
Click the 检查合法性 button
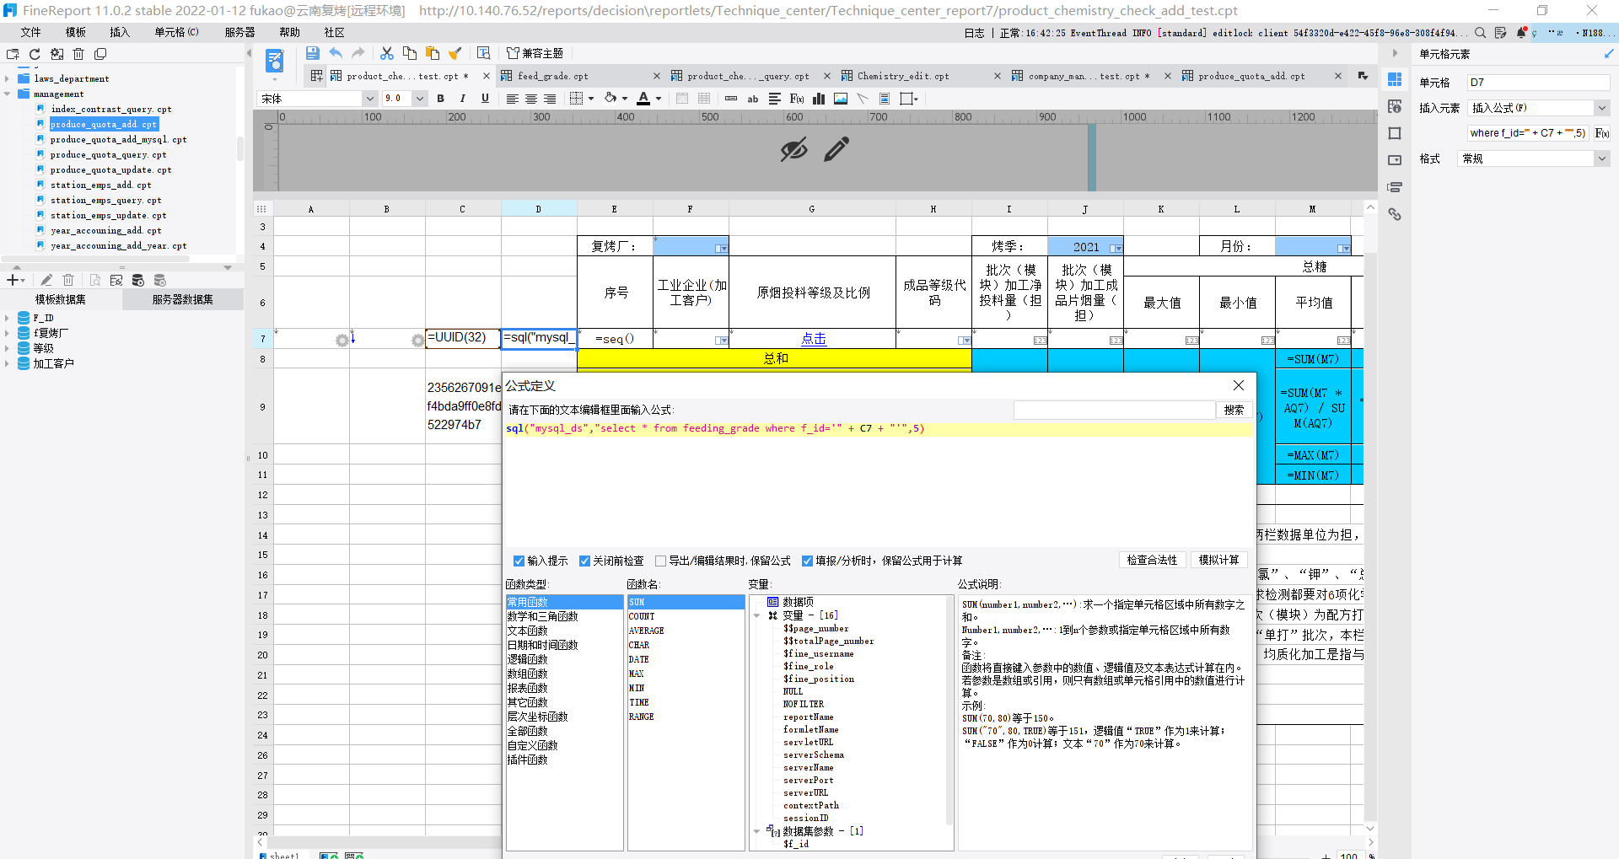1152,560
